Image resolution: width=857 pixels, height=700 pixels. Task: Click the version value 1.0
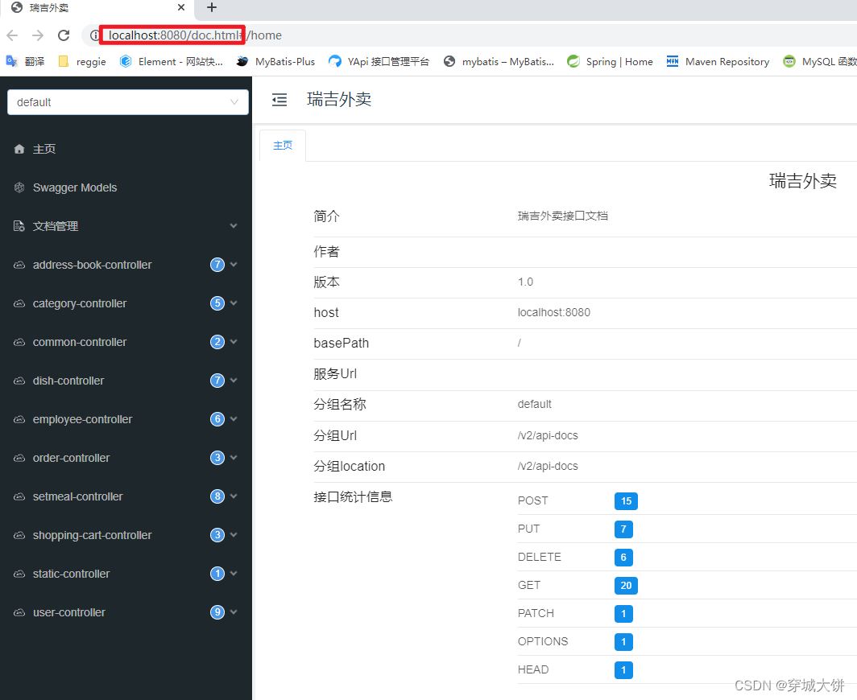pyautogui.click(x=525, y=282)
